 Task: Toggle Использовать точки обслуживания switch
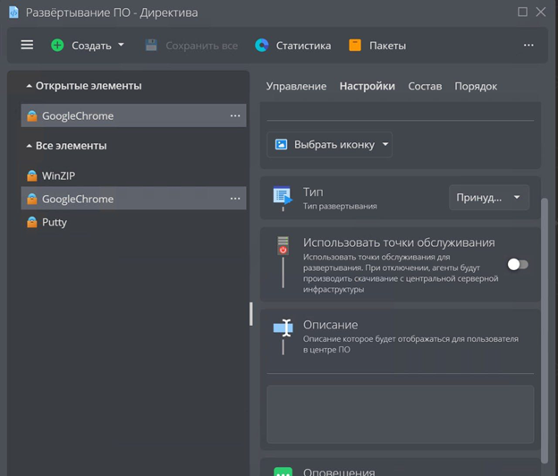[518, 265]
